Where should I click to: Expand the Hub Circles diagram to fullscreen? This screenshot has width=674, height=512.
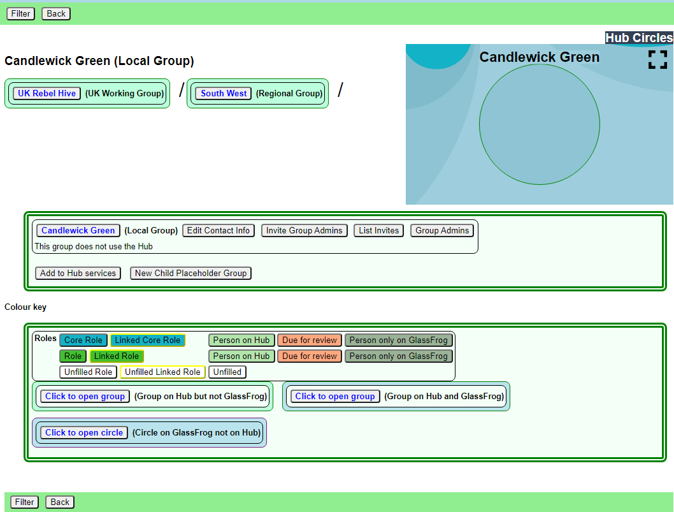click(x=657, y=59)
